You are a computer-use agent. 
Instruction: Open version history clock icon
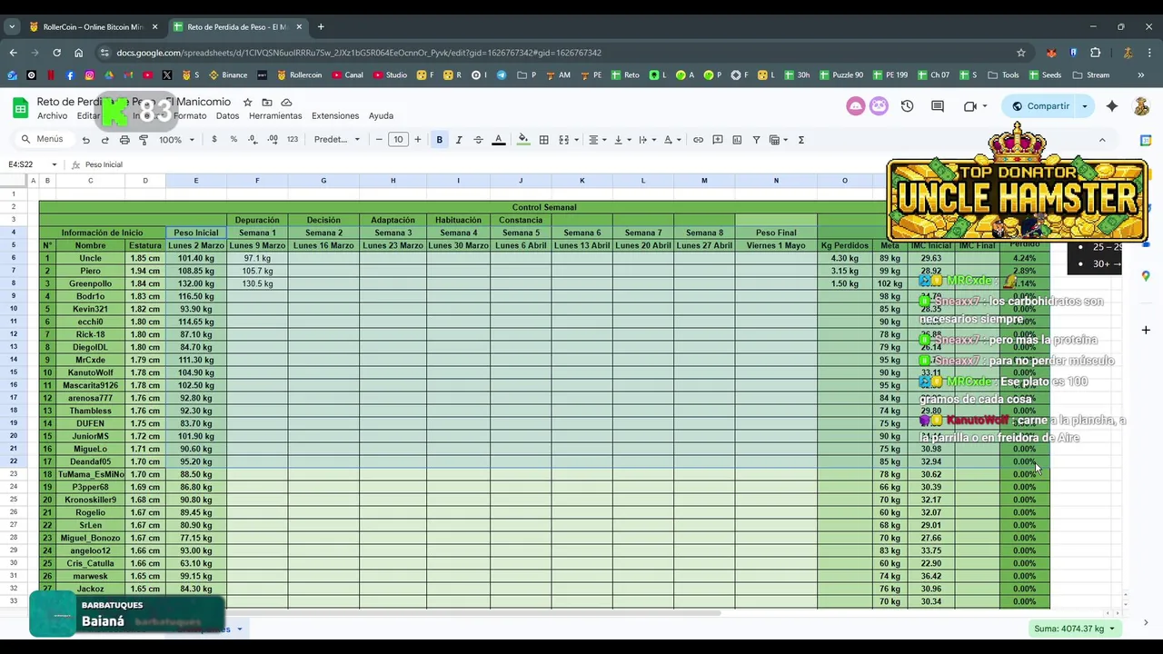[x=907, y=106]
